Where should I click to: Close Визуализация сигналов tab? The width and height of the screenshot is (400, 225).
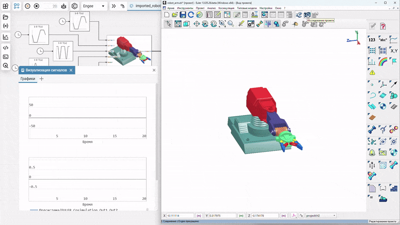click(71, 70)
